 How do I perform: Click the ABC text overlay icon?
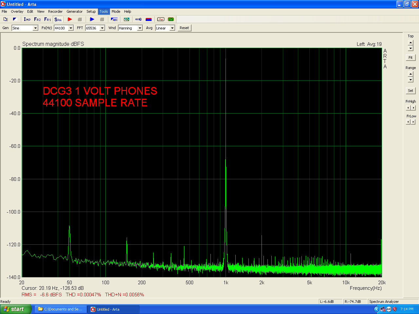pyautogui.click(x=114, y=19)
